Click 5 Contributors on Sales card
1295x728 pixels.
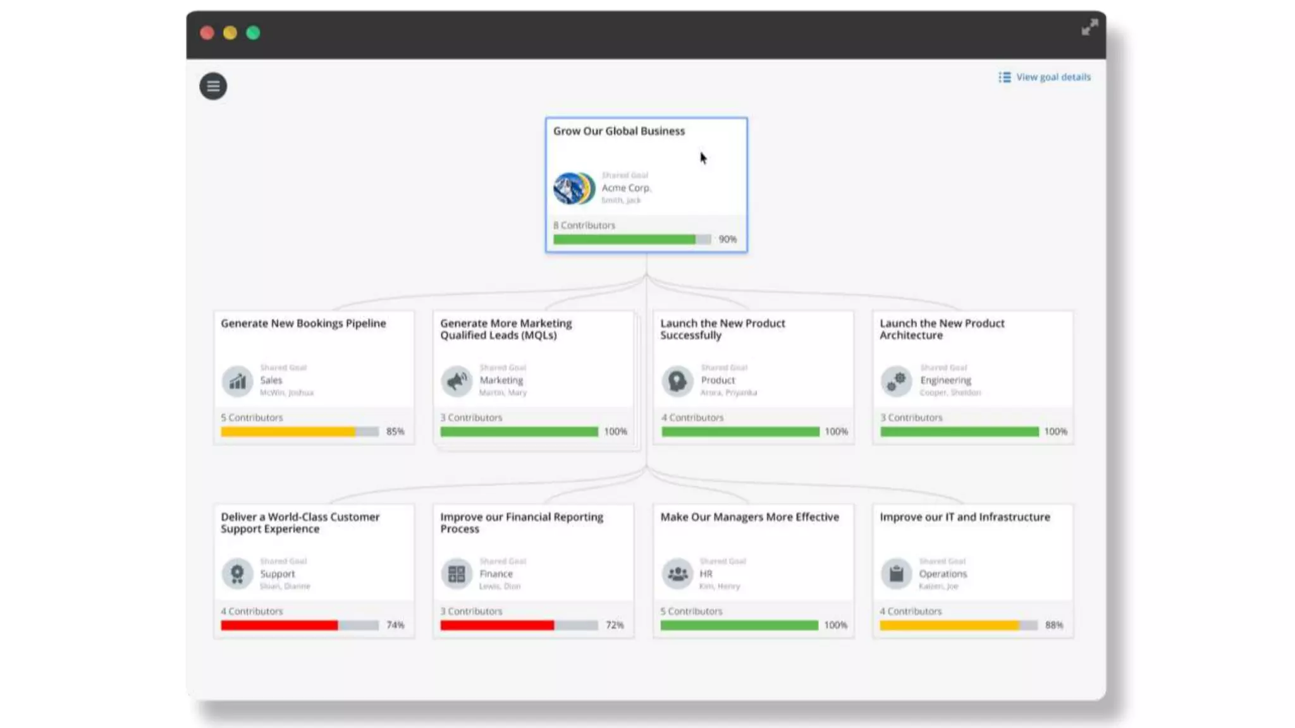pos(252,418)
